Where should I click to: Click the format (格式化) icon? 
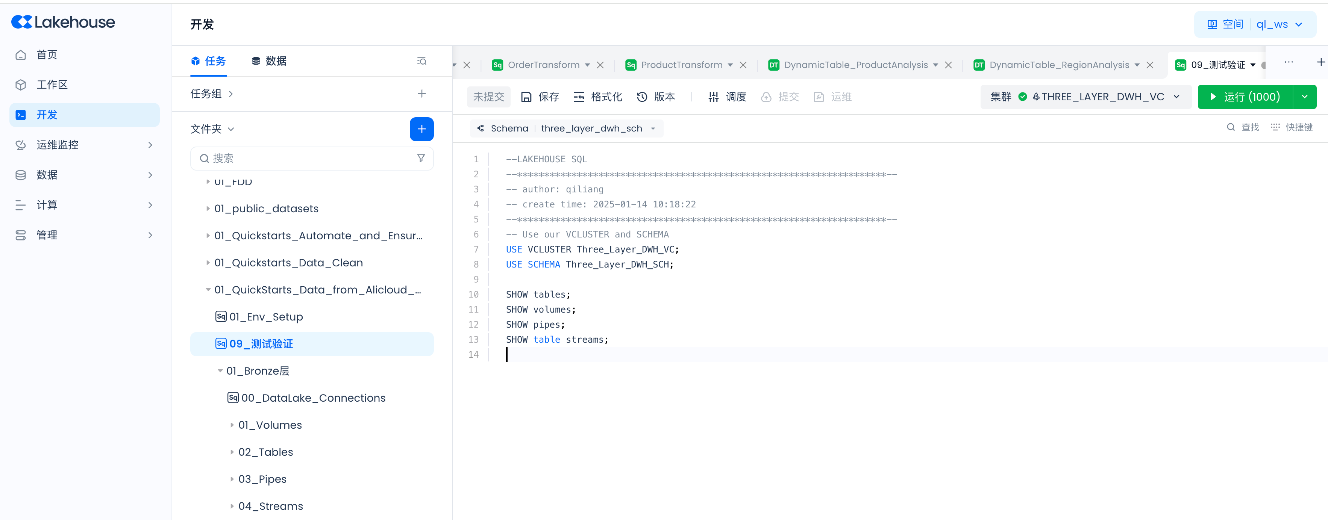(579, 97)
